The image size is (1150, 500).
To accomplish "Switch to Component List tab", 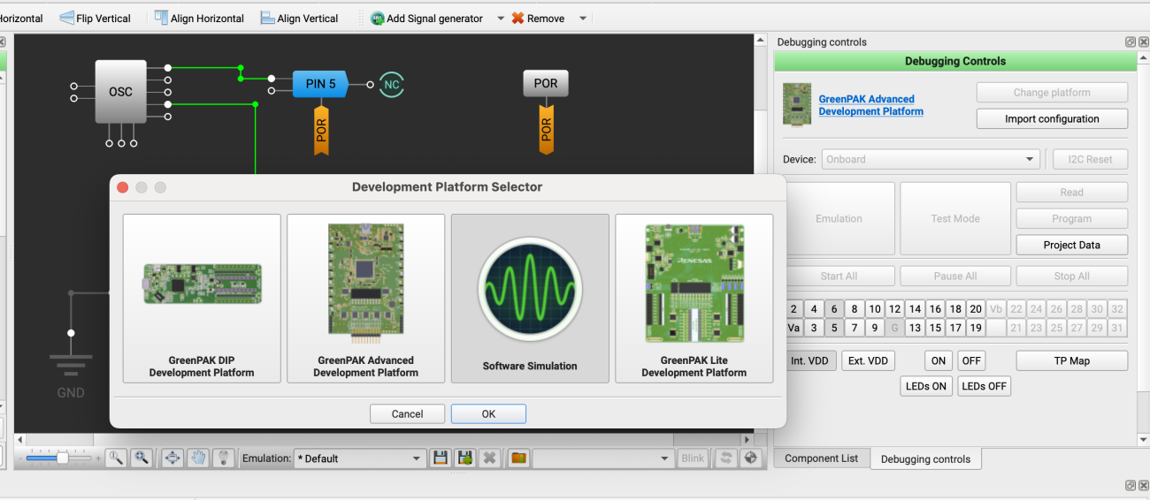I will click(822, 458).
